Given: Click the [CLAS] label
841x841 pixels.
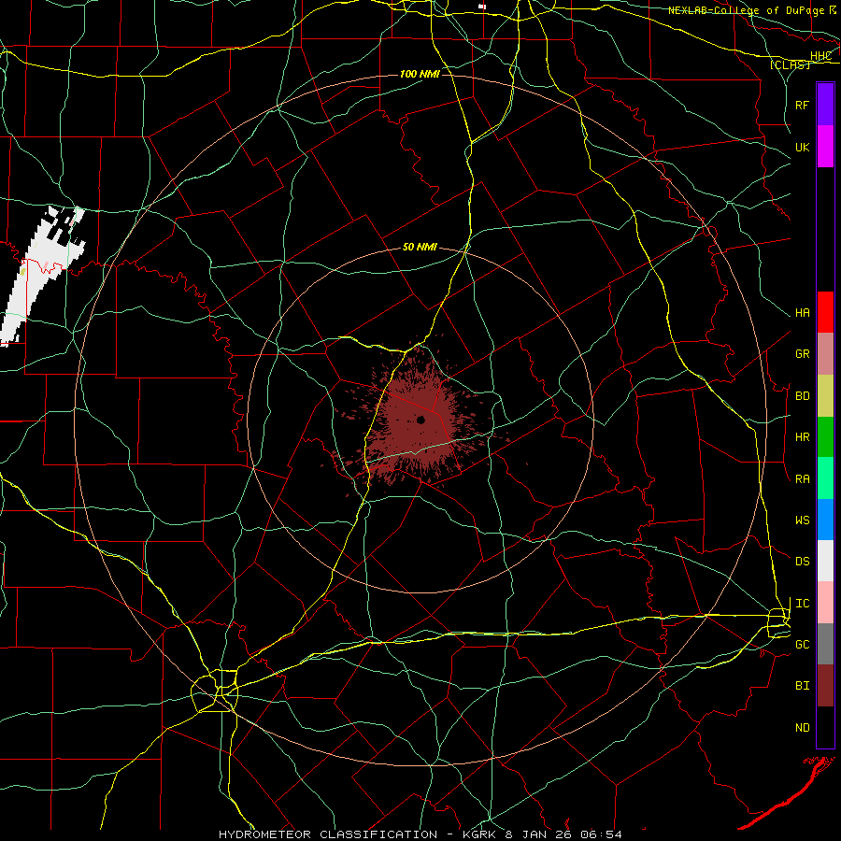Looking at the screenshot, I should coord(790,65).
